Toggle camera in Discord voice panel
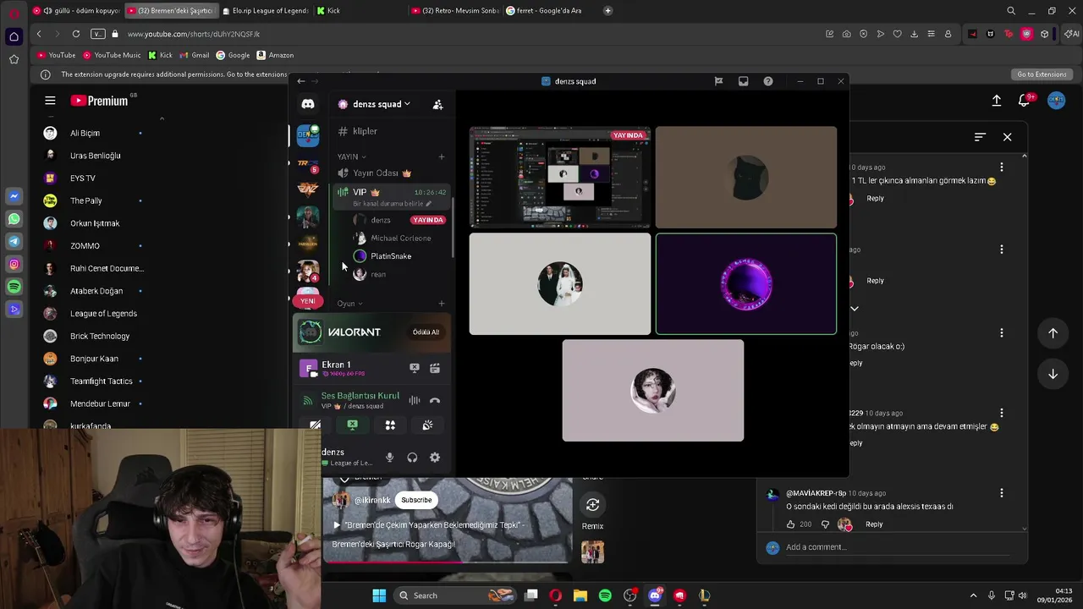 (x=315, y=425)
